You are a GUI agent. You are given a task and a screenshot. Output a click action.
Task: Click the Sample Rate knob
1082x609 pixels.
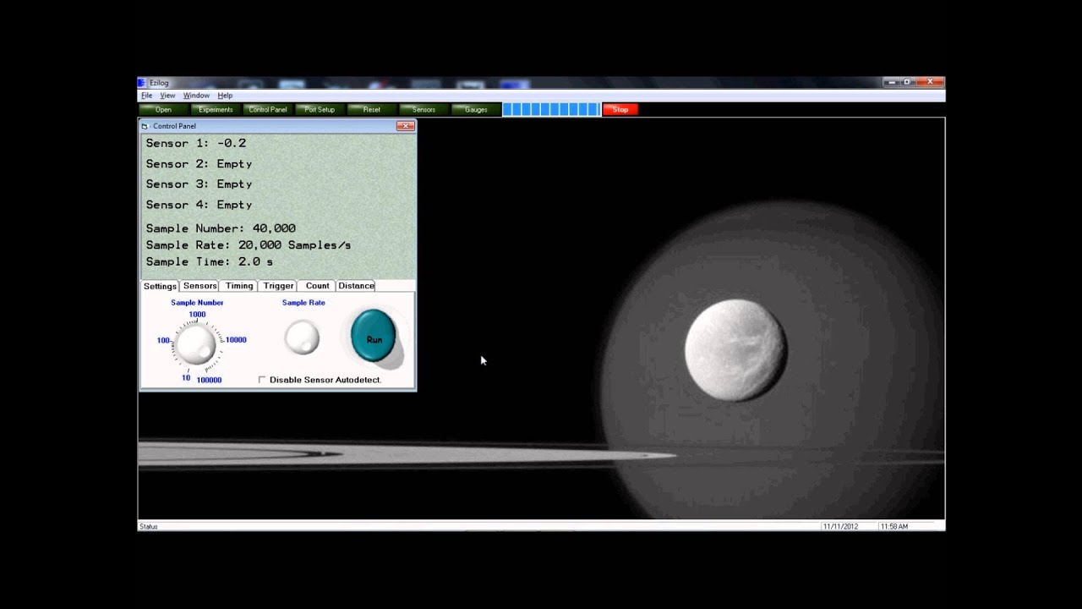[302, 337]
